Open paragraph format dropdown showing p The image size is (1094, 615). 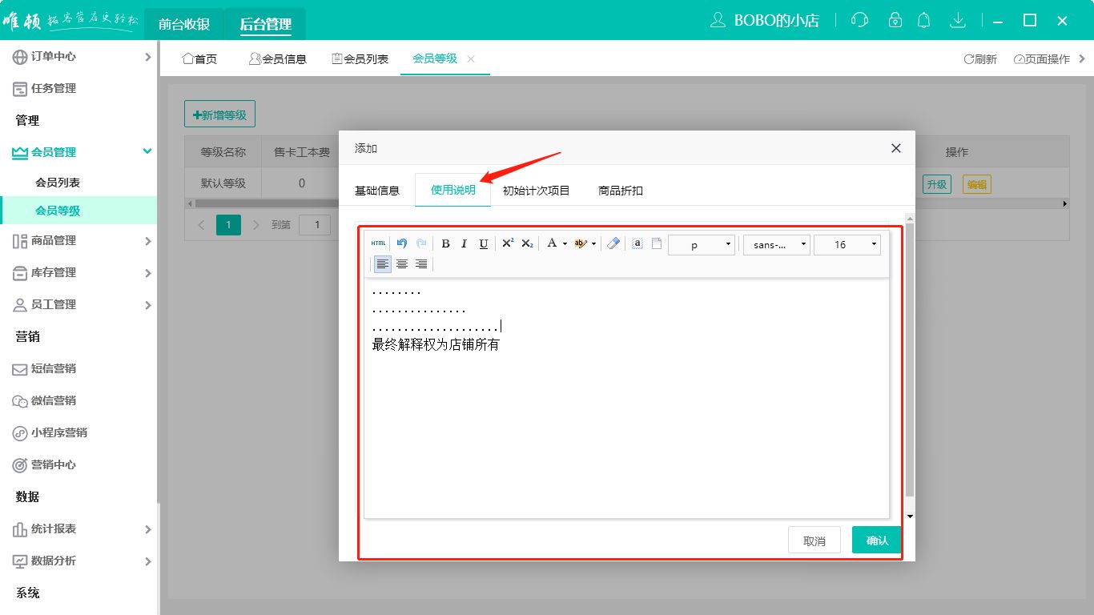click(702, 244)
